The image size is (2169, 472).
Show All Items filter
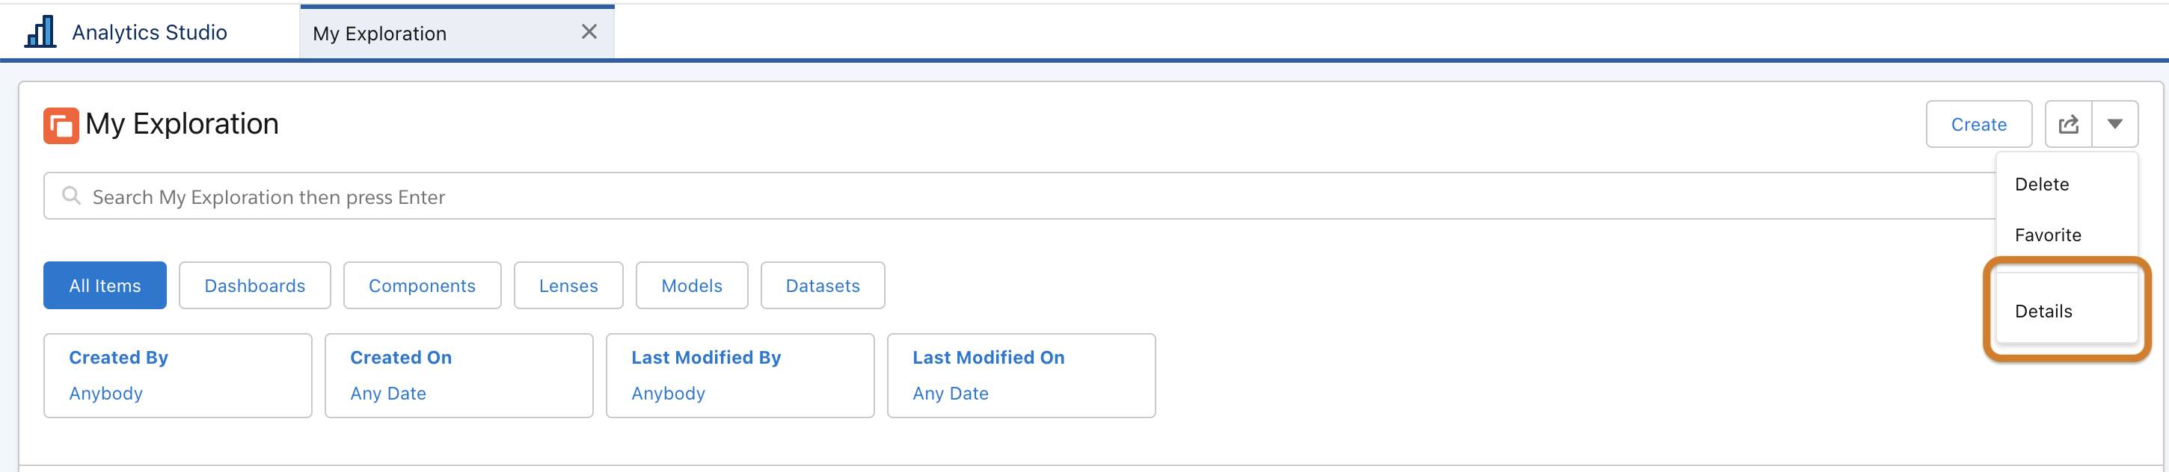tap(105, 285)
